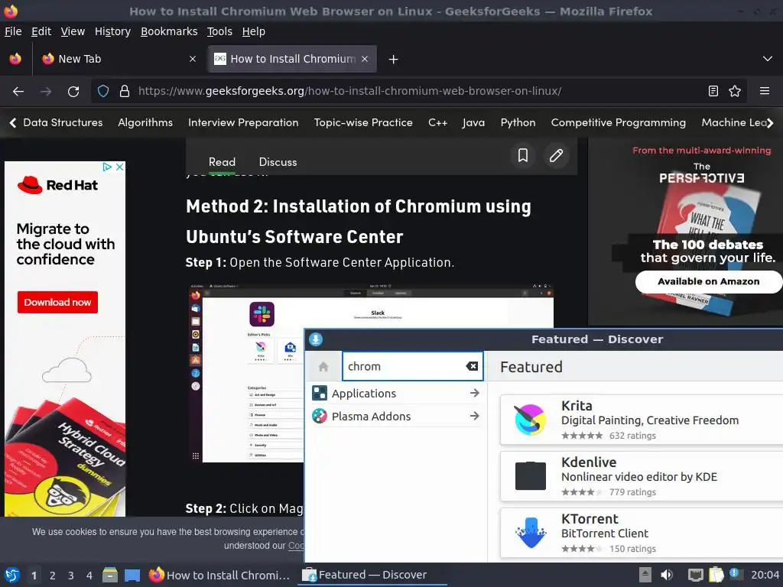The width and height of the screenshot is (783, 587).
Task: Save article with bookmark icon
Action: [x=523, y=155]
